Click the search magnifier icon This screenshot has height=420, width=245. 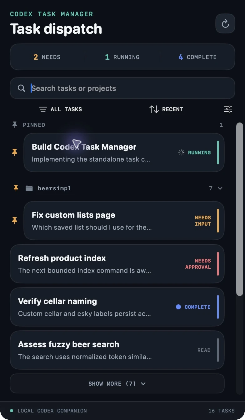21,88
